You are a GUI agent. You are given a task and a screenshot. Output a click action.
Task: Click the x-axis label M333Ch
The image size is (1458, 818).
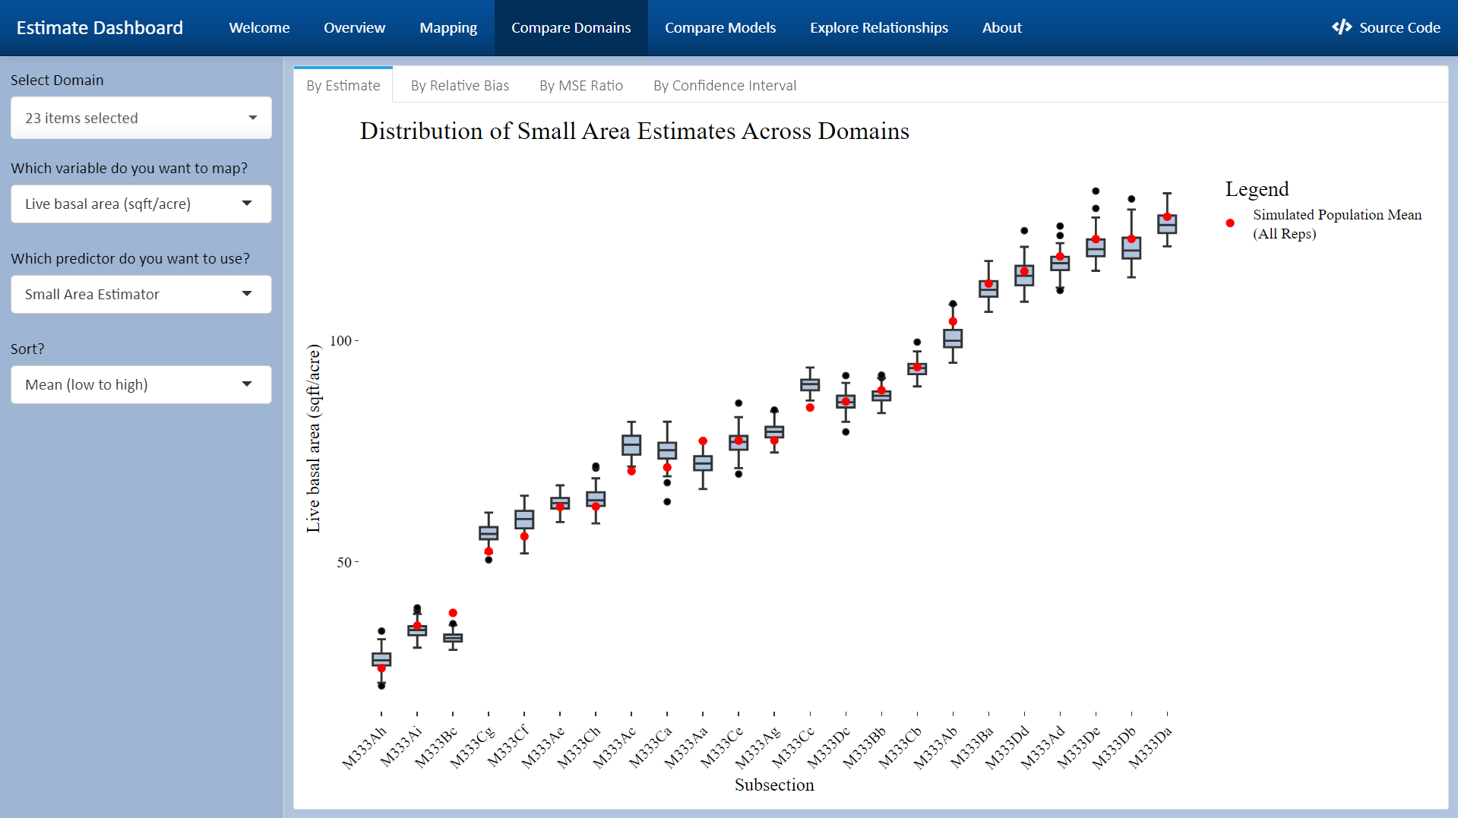point(579,748)
